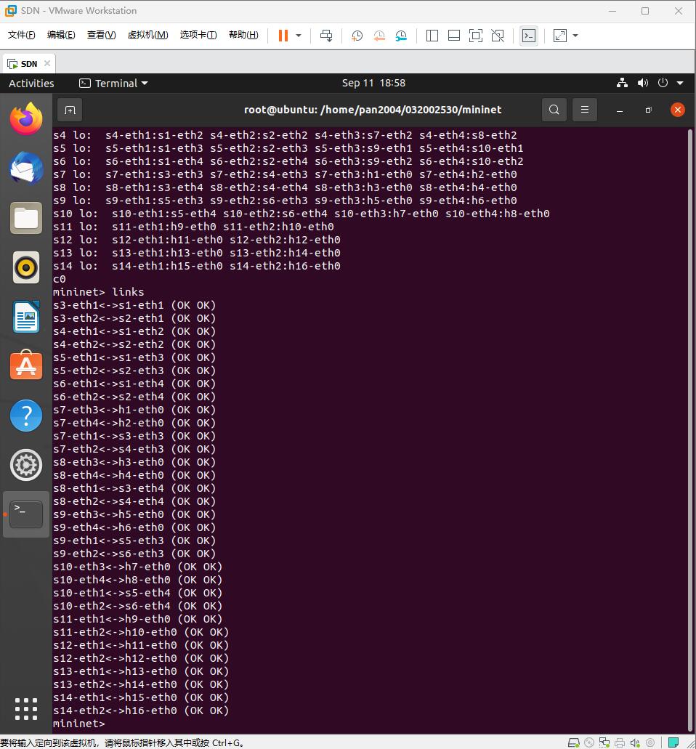Click the stretch guest display icon
Viewport: 696px width, 749px height.
(x=560, y=36)
